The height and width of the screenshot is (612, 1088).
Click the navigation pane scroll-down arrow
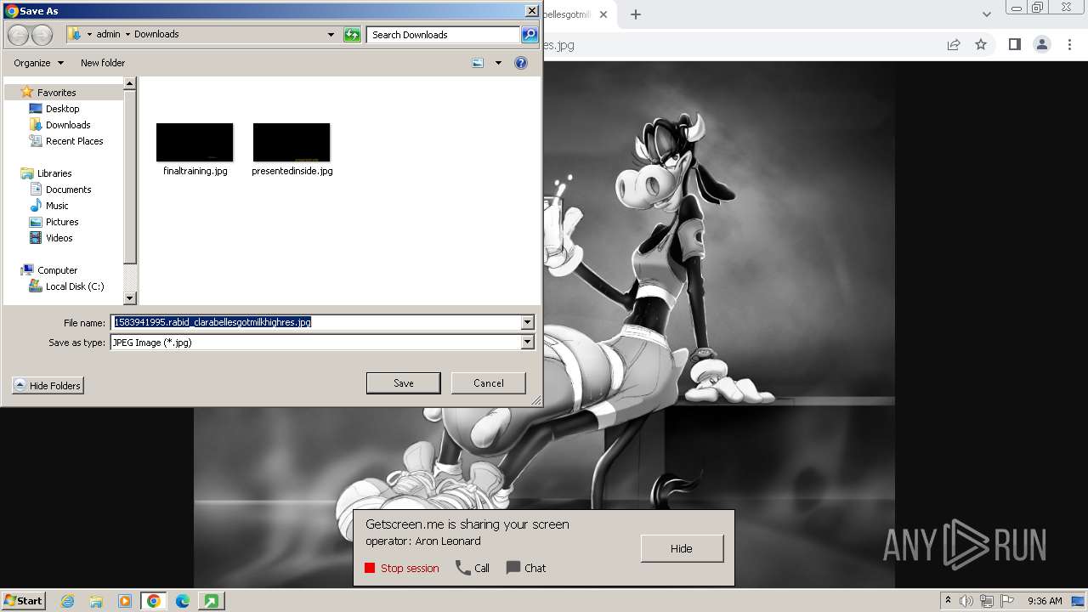pos(130,298)
